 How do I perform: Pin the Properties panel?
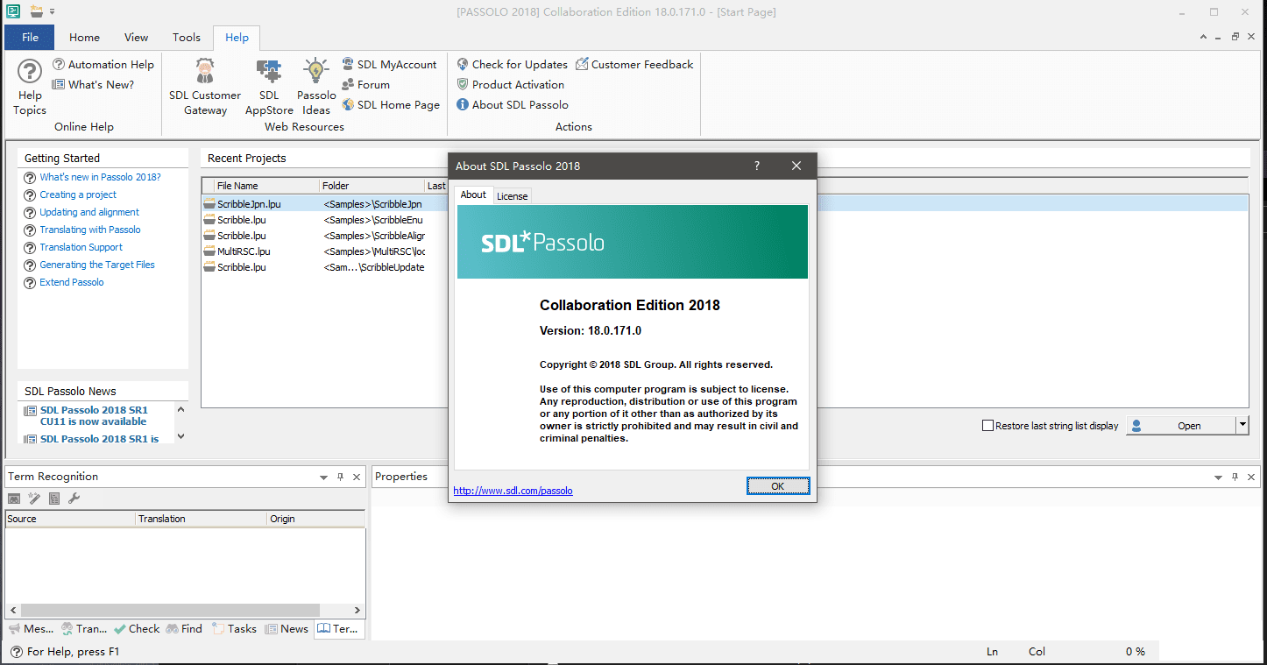click(1235, 478)
